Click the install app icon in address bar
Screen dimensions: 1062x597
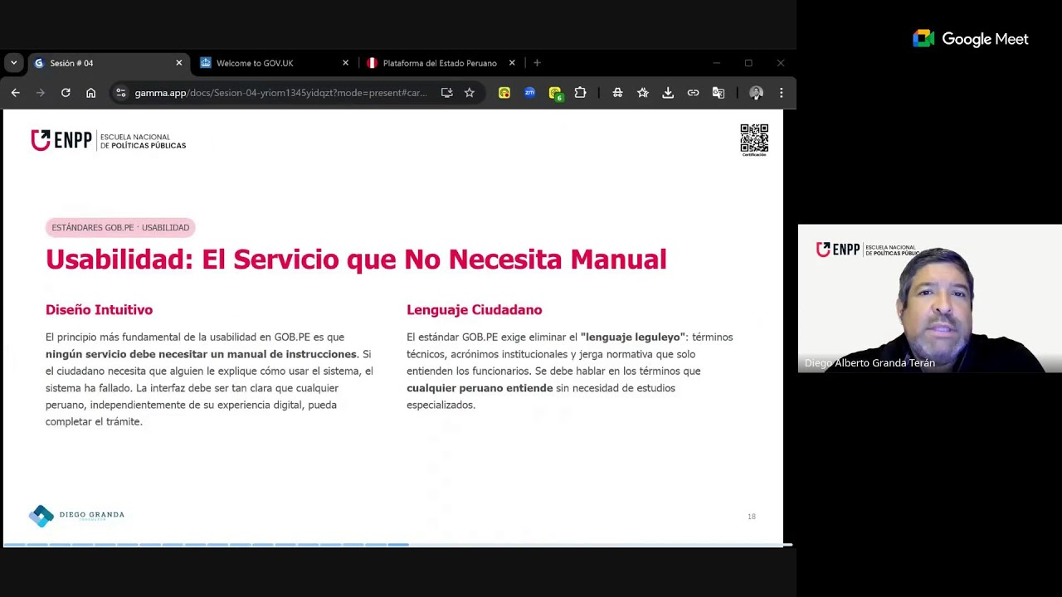(x=446, y=93)
